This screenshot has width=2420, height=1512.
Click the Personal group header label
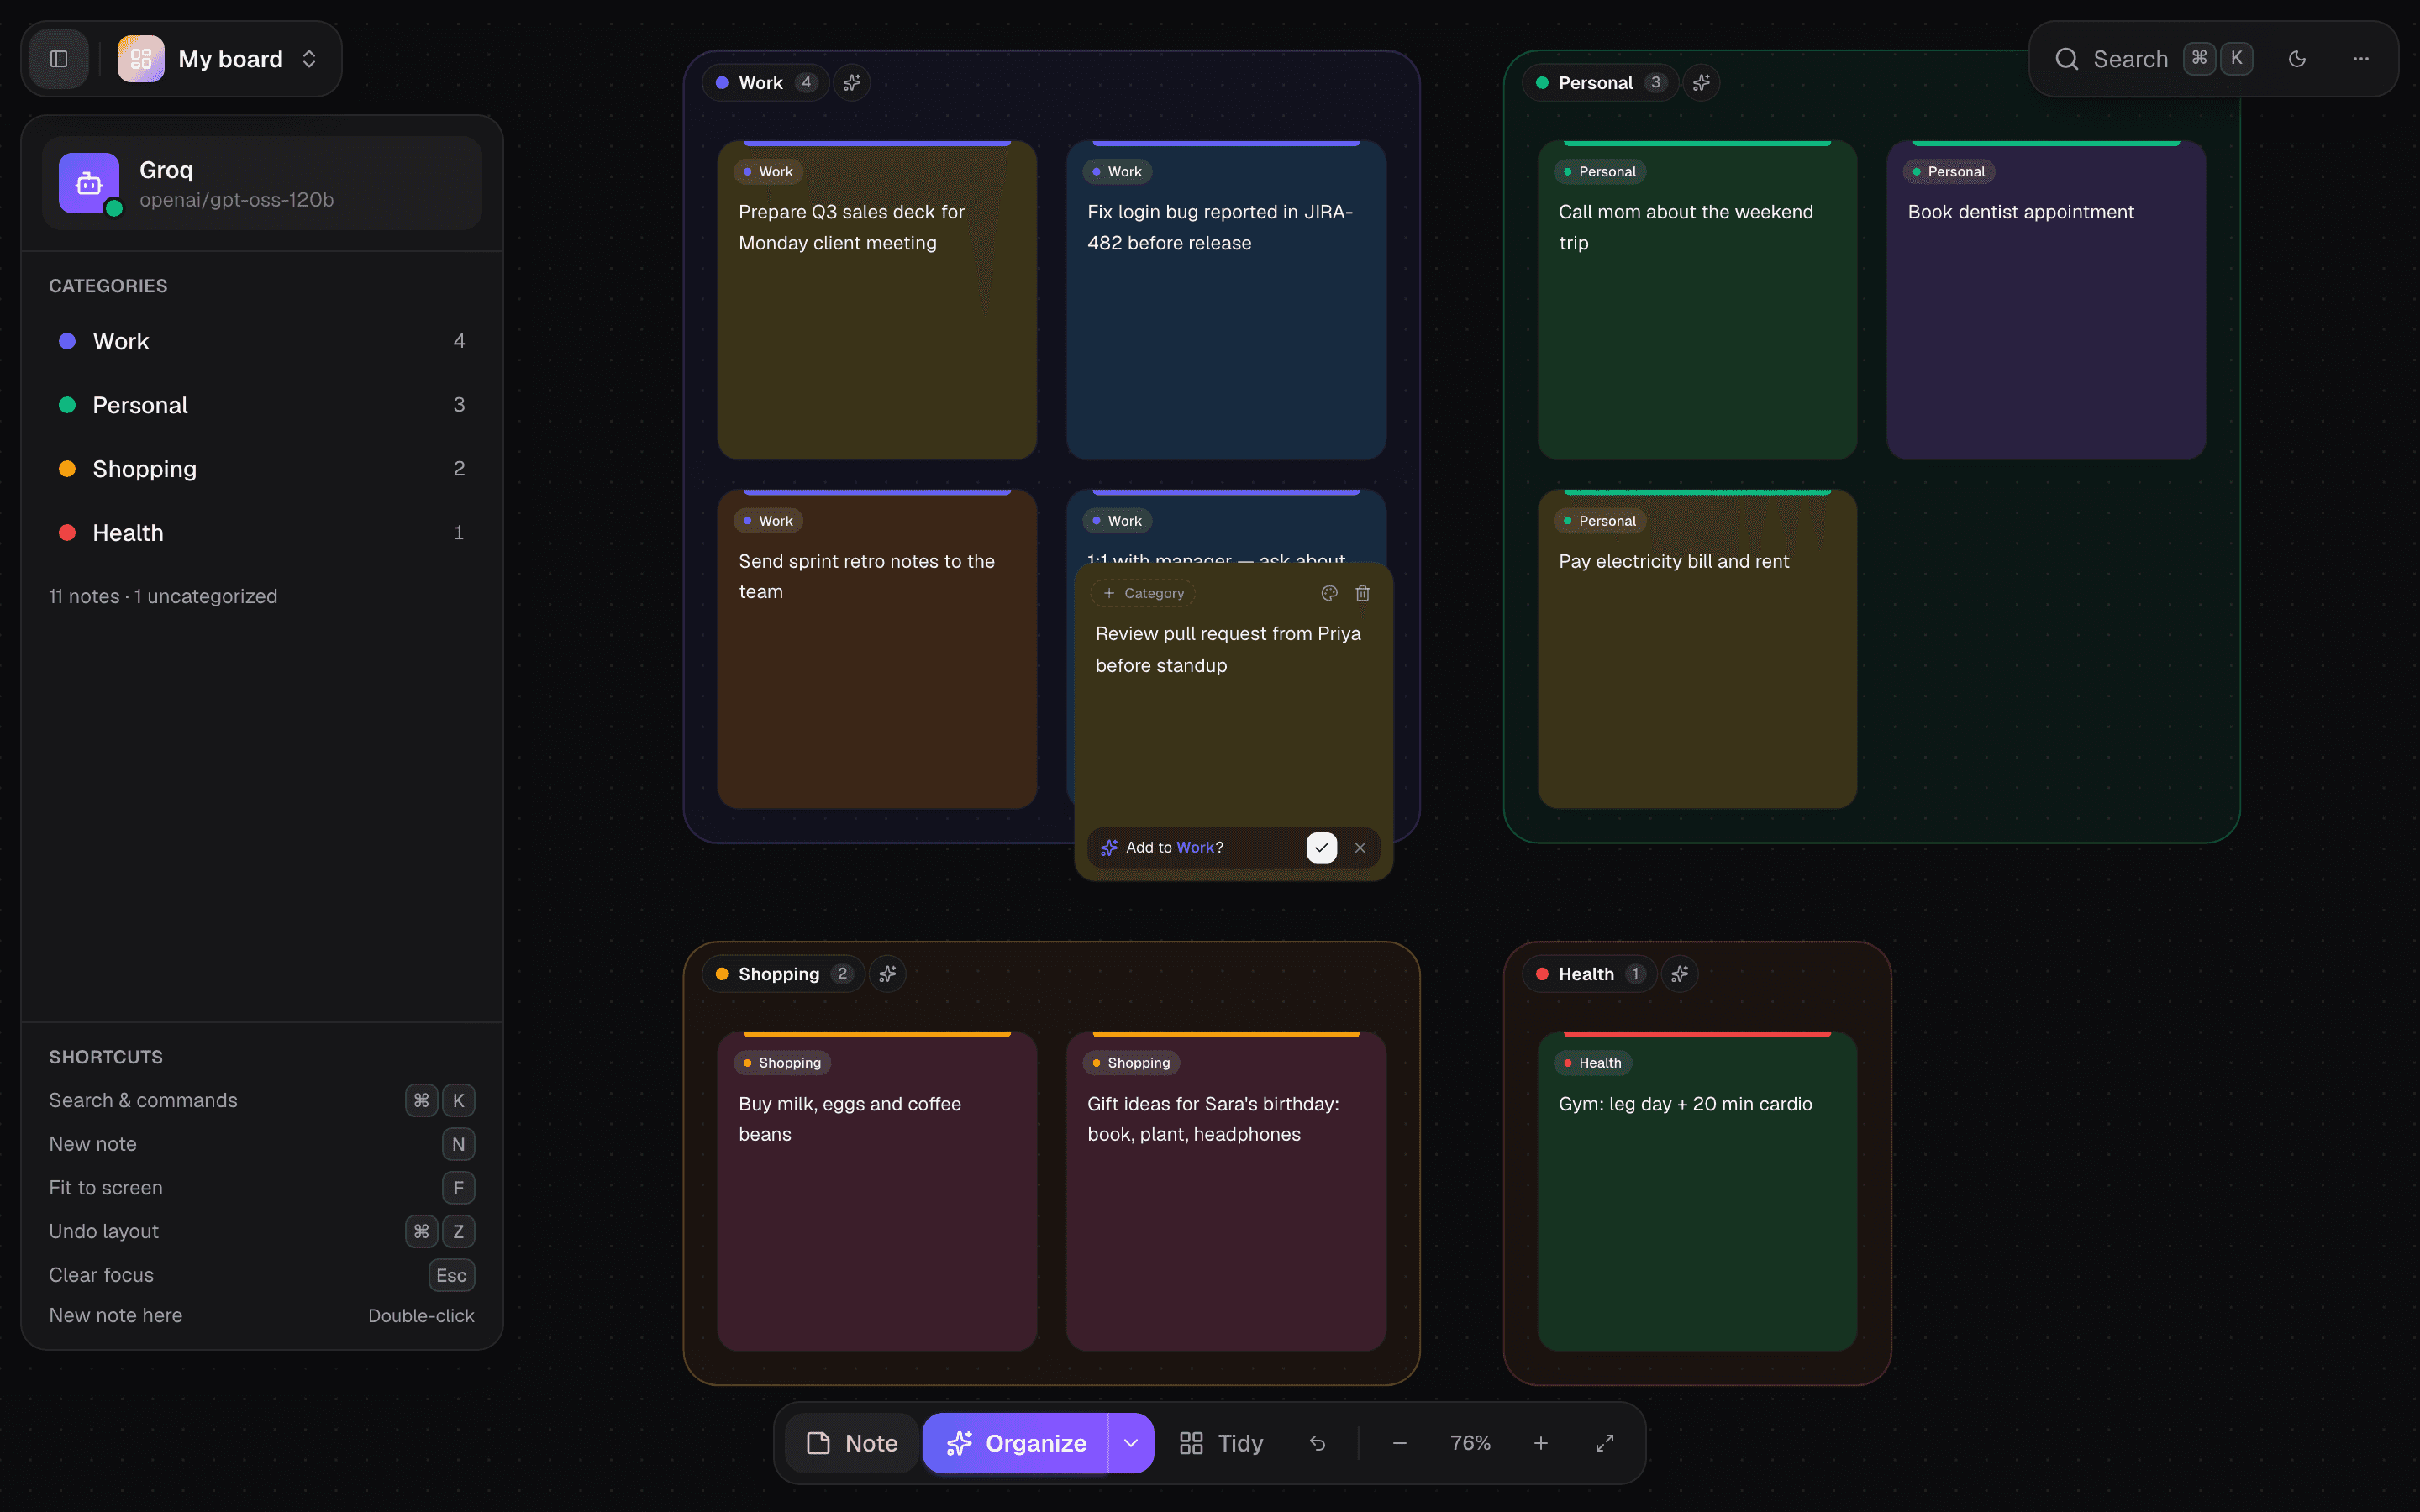(x=1600, y=83)
